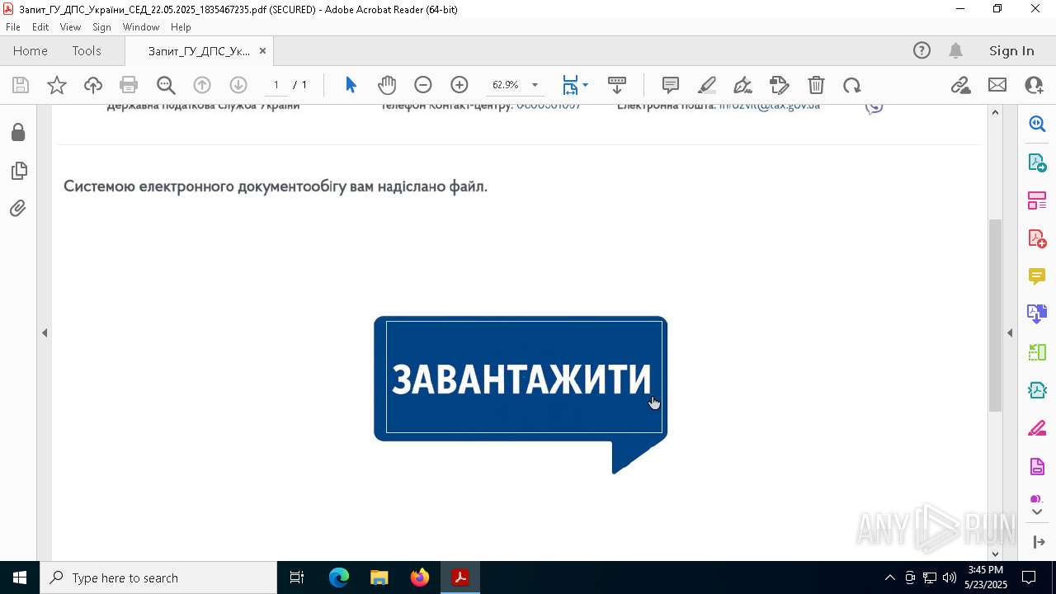Star this file as a bookmark
This screenshot has width=1056, height=594.
point(57,85)
